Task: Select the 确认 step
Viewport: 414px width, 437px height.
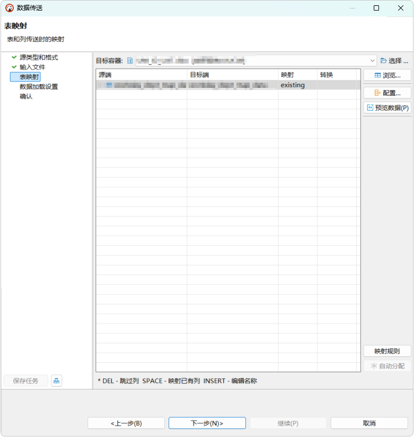Action: tap(26, 96)
